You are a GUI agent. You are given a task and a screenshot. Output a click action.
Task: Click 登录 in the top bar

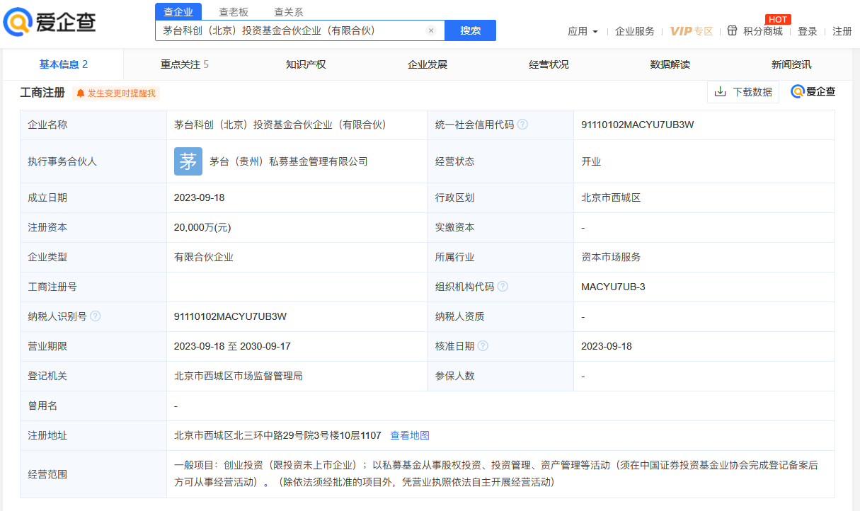click(807, 31)
